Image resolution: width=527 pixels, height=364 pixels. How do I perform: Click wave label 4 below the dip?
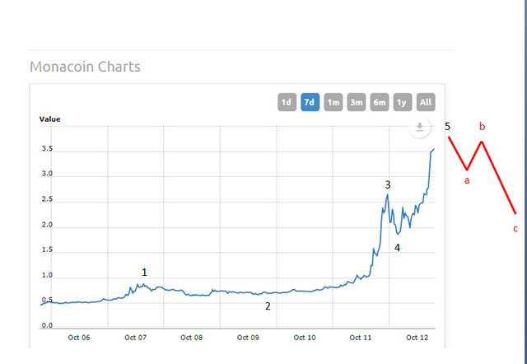coord(397,247)
